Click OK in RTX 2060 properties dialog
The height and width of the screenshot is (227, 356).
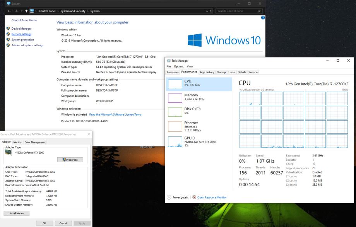pos(44,223)
